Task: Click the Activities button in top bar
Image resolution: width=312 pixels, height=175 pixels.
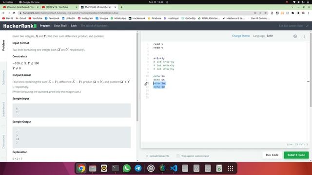Action: [8, 2]
